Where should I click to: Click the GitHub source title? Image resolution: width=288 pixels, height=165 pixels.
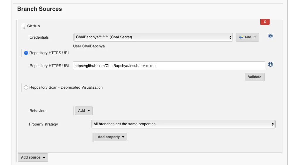(33, 26)
